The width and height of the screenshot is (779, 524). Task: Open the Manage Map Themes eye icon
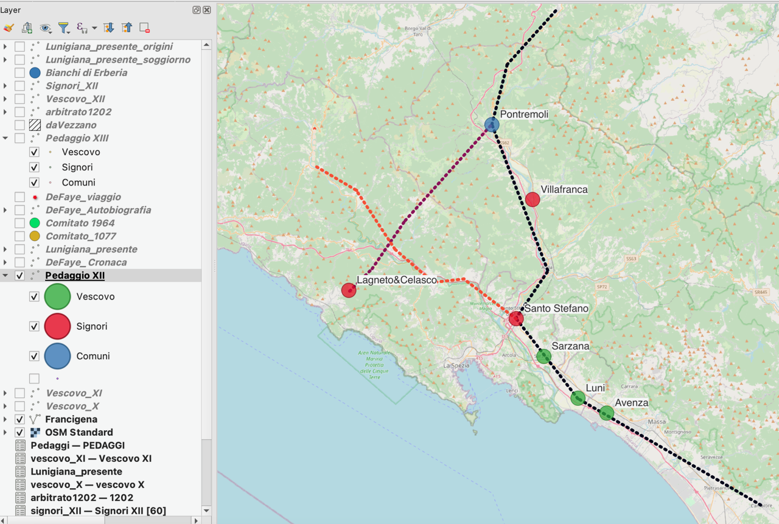[x=45, y=28]
